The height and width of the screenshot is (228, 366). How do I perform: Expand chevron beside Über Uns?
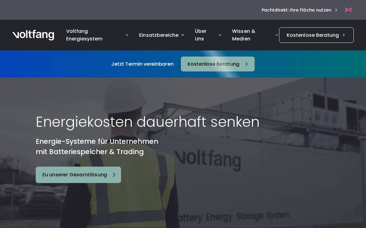(220, 35)
